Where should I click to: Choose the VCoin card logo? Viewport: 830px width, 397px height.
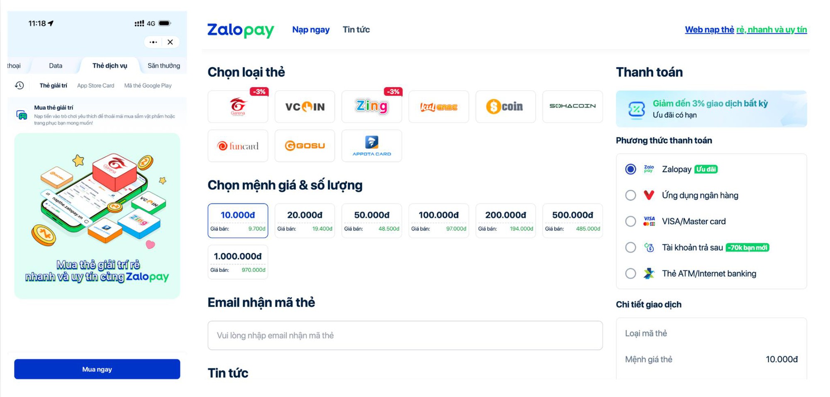point(305,107)
